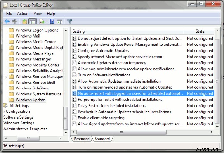Click the settings list scroll-right arrow
224x153 pixels.
(212, 132)
